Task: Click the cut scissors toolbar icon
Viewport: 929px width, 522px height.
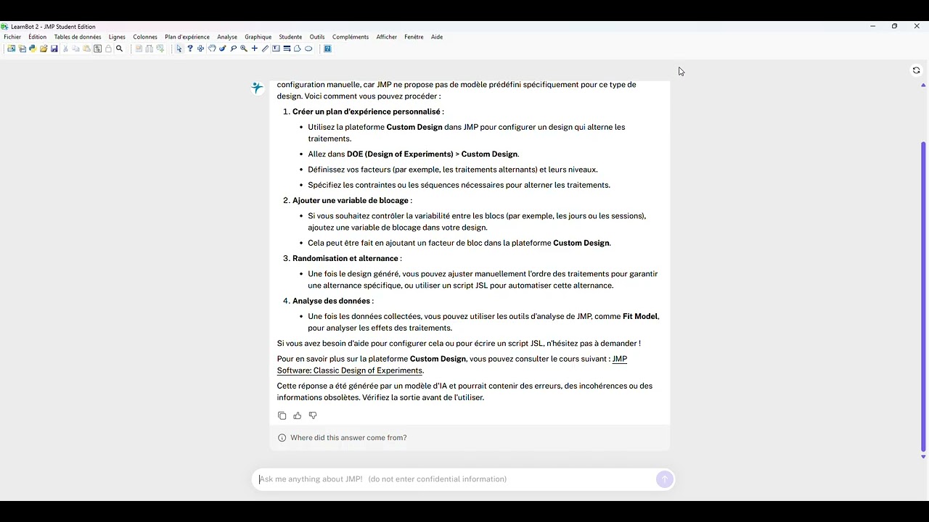Action: [x=65, y=49]
